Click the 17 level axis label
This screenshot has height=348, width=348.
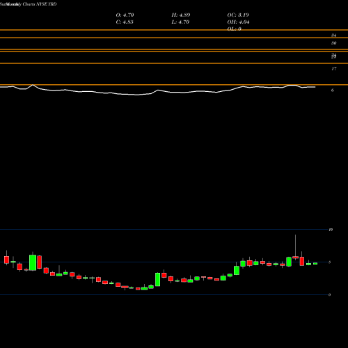(x=333, y=69)
